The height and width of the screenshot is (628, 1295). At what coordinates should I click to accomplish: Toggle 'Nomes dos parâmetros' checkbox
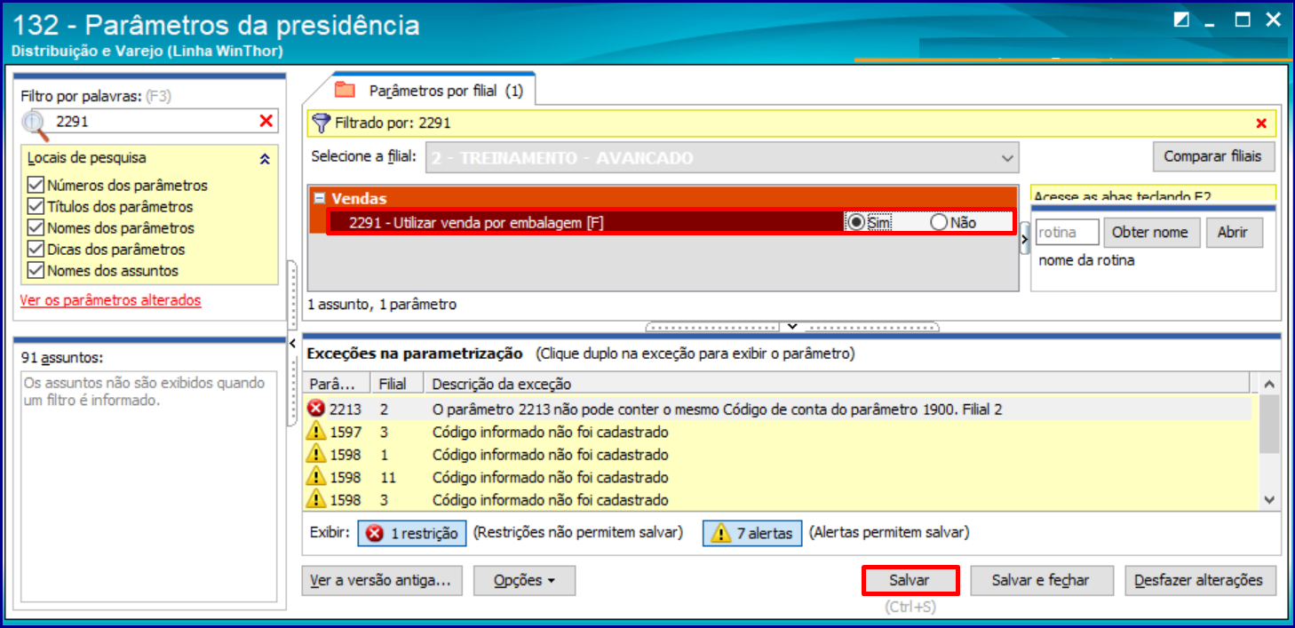pyautogui.click(x=36, y=228)
